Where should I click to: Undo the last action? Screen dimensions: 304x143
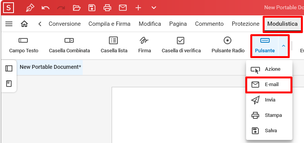coord(46,8)
